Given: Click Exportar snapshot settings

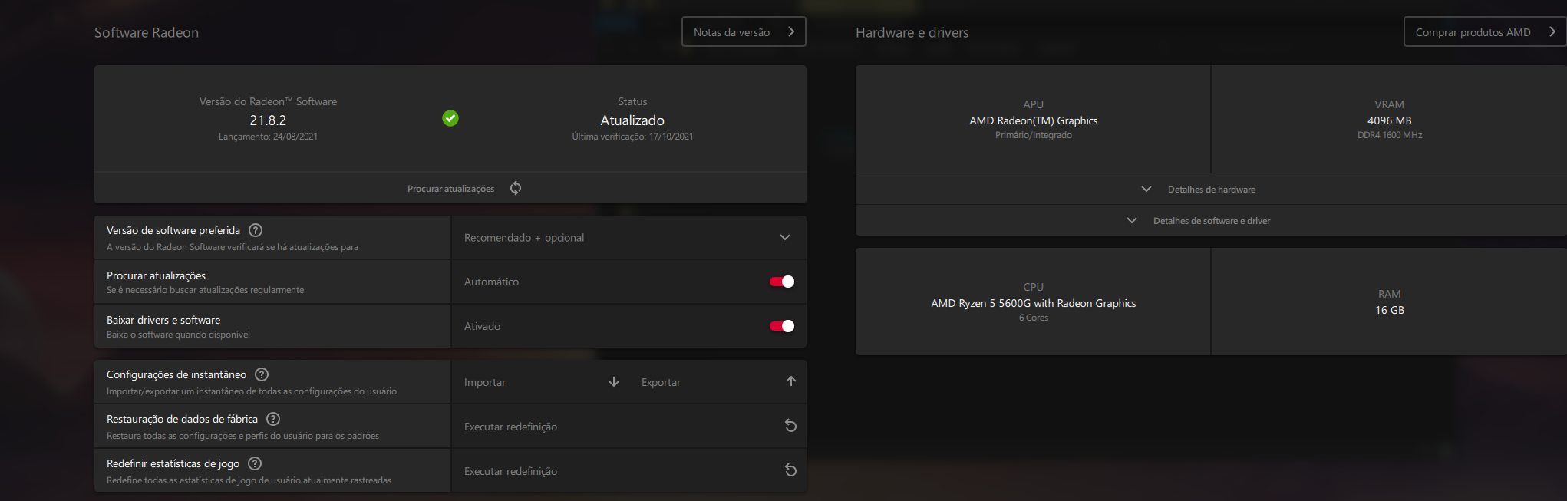Looking at the screenshot, I should coord(718,382).
